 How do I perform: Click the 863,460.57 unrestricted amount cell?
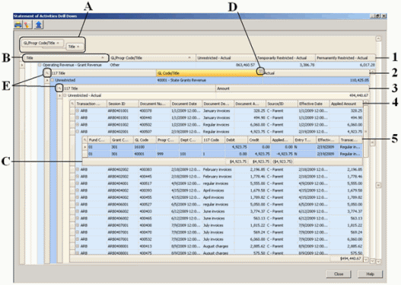coord(225,65)
